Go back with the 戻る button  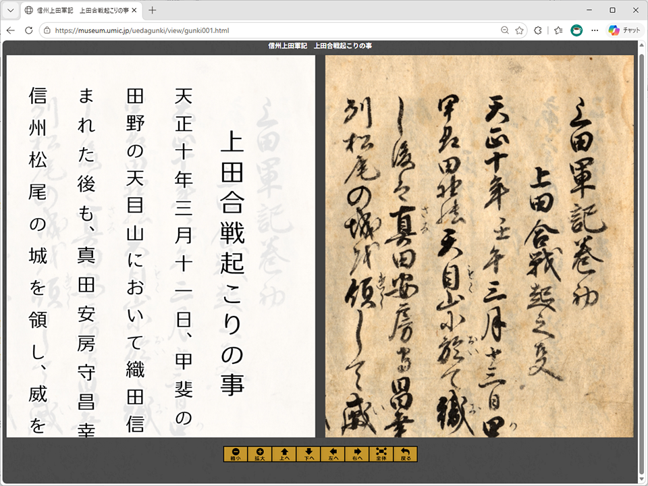pyautogui.click(x=406, y=454)
